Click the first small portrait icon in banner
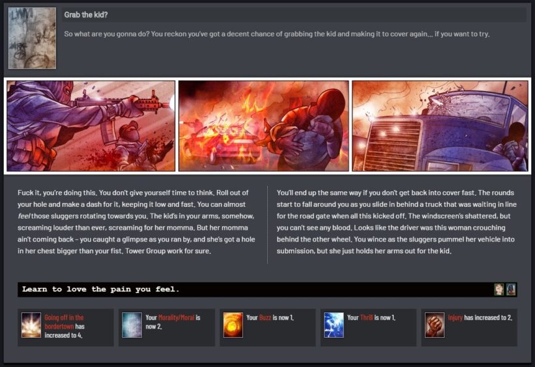This screenshot has height=367, width=535. [x=499, y=290]
